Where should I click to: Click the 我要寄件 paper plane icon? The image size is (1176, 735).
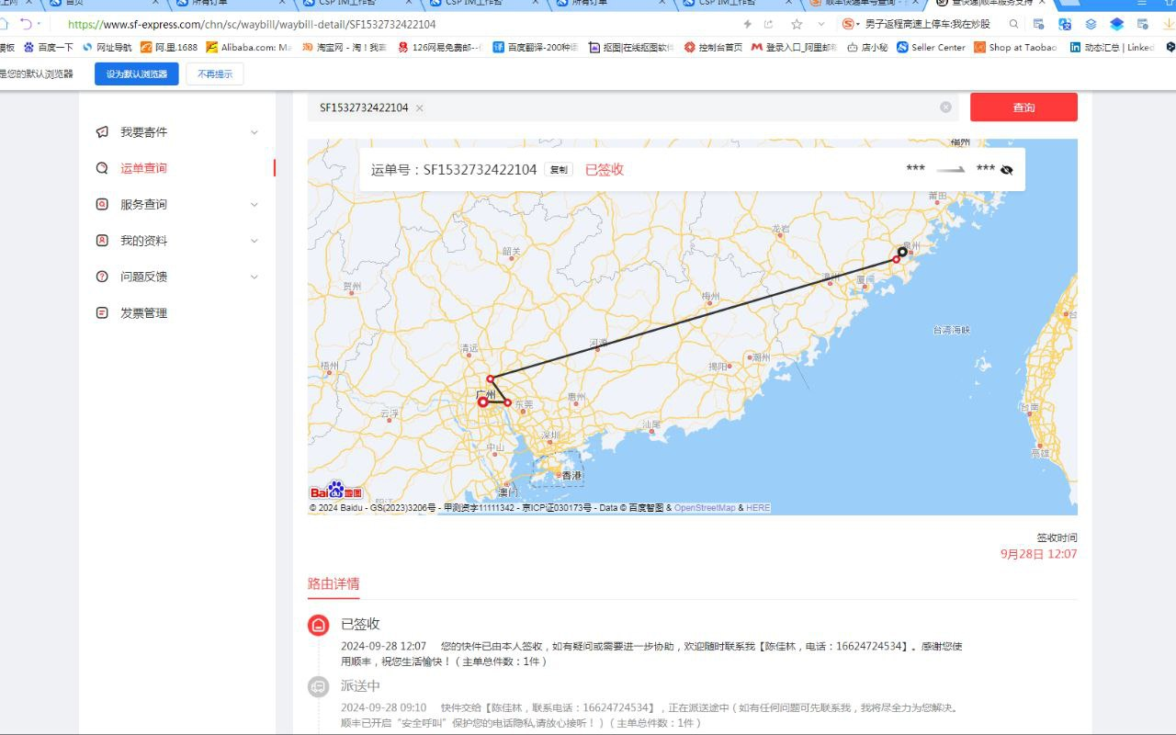(x=102, y=132)
